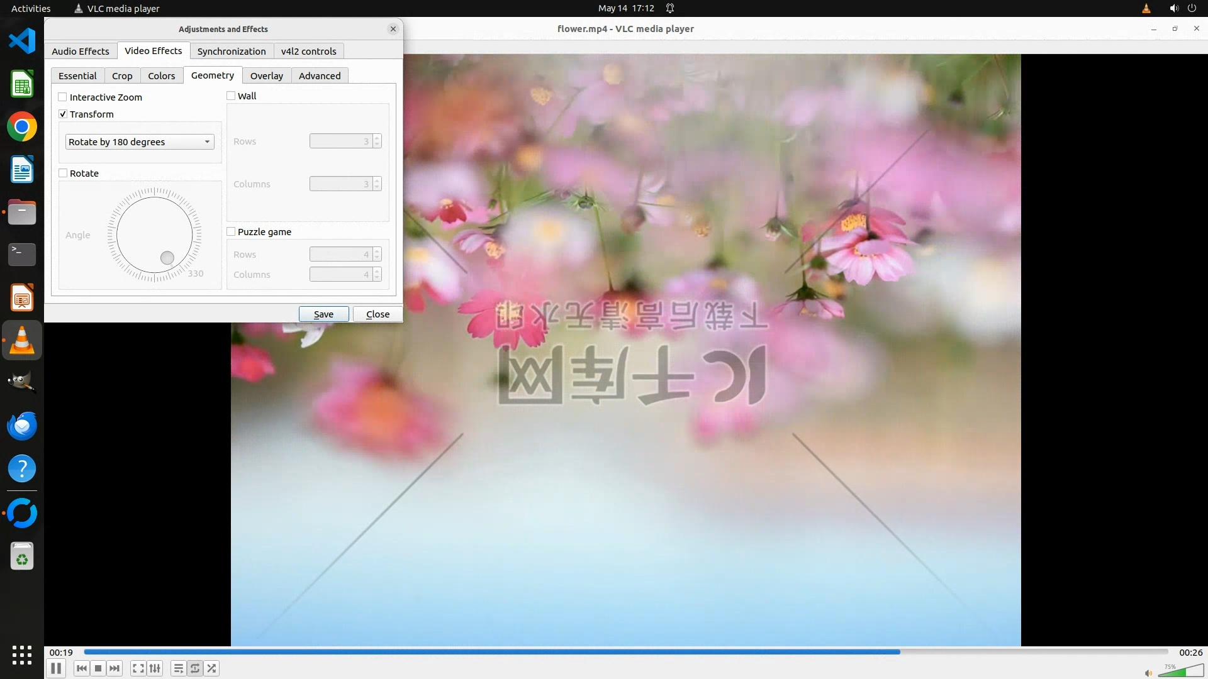The image size is (1208, 679).
Task: Enable the Puzzle game checkbox
Action: point(231,231)
